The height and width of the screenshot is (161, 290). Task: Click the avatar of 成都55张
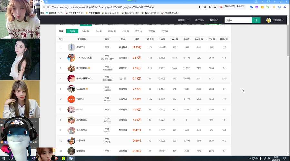point(71,47)
